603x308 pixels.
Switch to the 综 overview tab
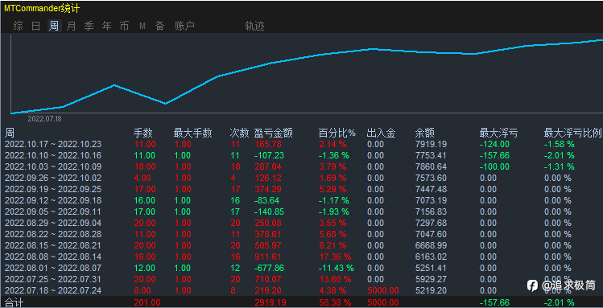point(18,26)
